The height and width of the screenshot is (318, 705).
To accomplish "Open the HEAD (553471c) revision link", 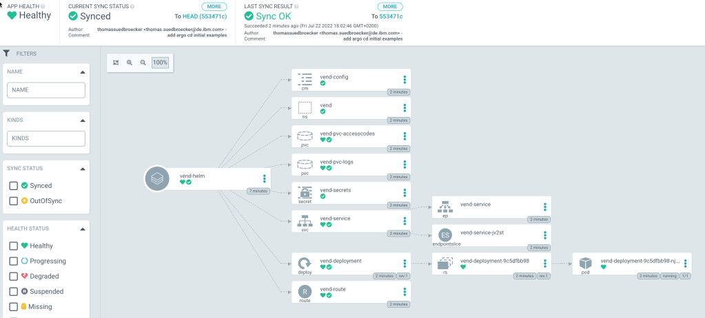I will tap(204, 16).
